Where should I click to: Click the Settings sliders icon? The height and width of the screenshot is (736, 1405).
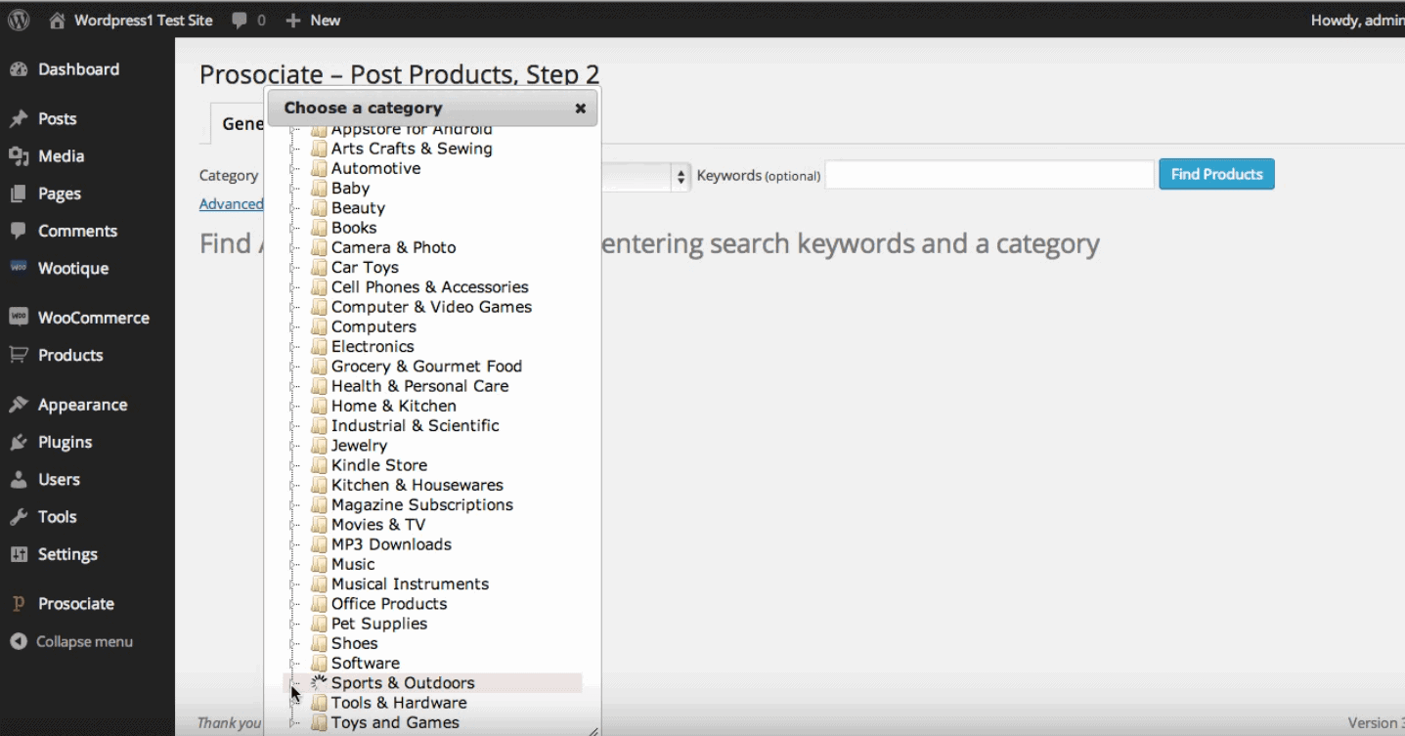(19, 554)
